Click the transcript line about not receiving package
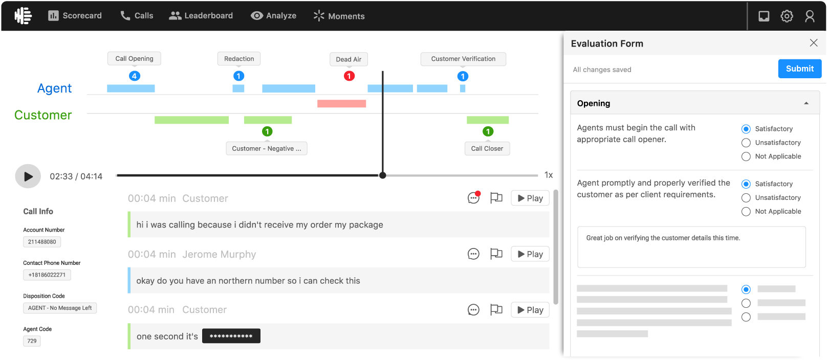Viewport: 827px width, 361px height. [x=339, y=224]
